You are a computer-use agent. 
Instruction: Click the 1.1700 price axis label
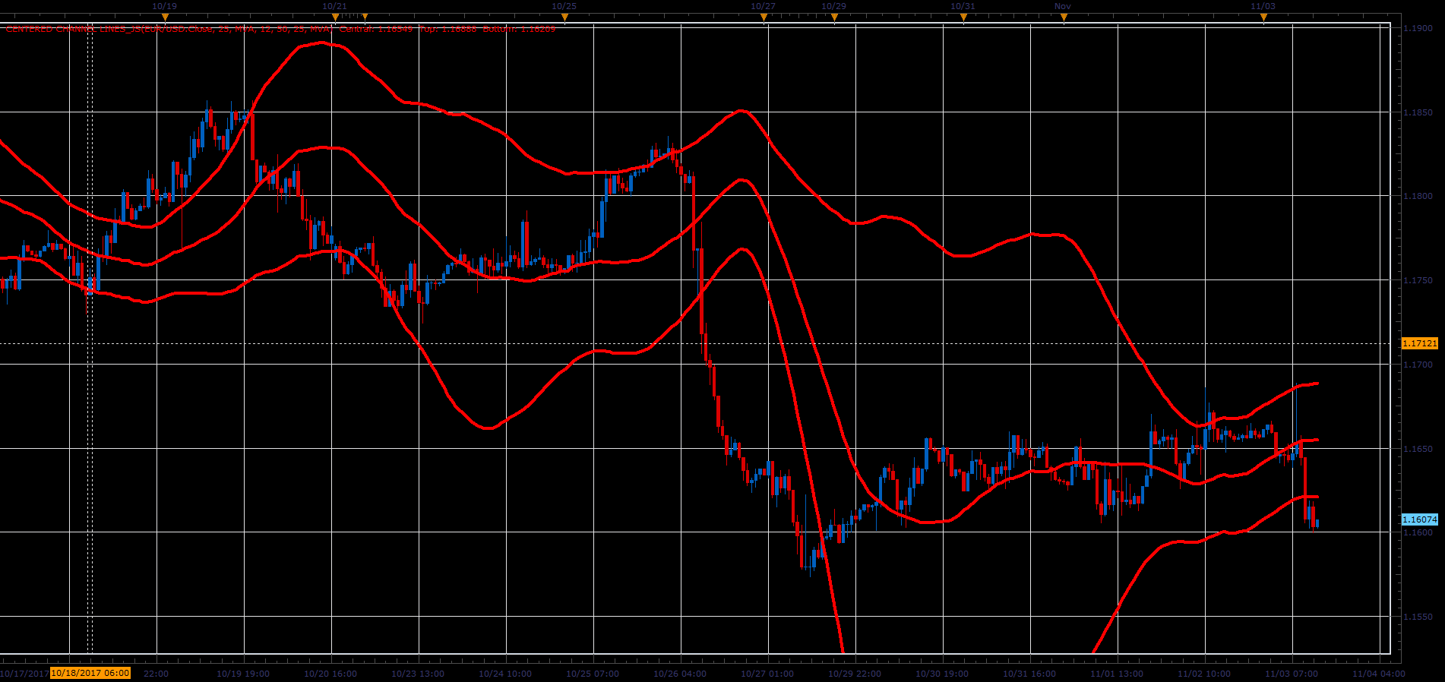point(1418,365)
